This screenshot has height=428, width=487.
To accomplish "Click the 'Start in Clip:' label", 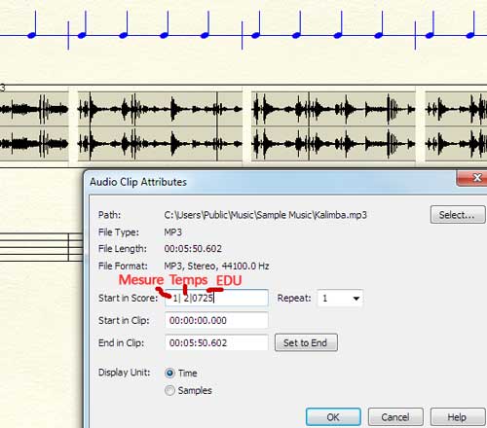I will pos(124,320).
